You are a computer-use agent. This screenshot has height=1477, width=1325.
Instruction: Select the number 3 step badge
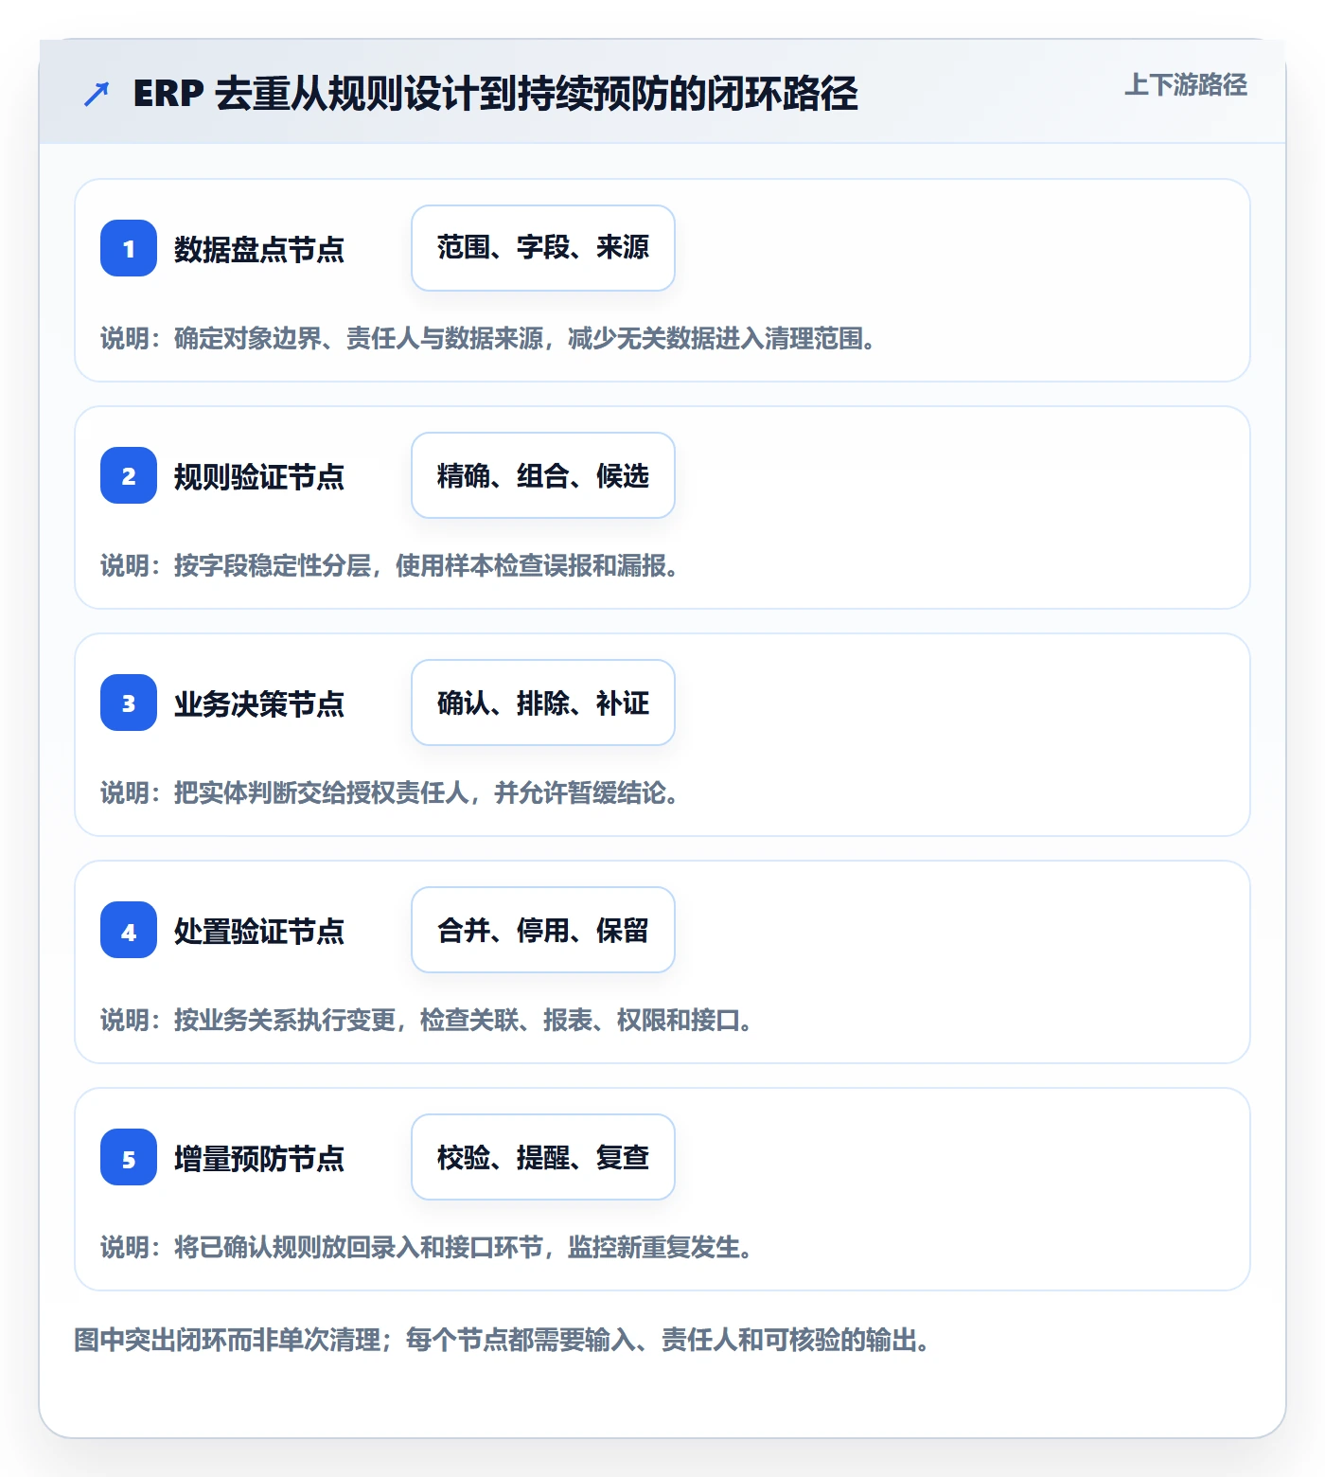(x=129, y=703)
